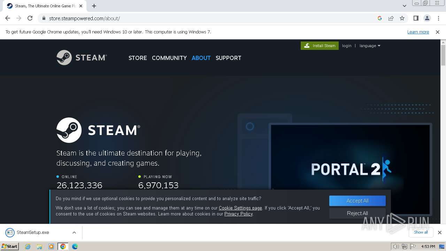Click Steam logo in header

(82, 58)
